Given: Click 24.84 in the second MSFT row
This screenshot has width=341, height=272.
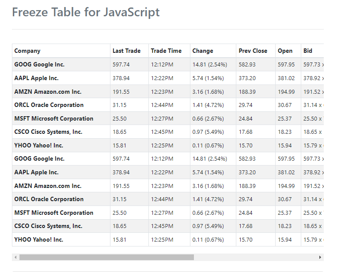Looking at the screenshot, I should [245, 213].
